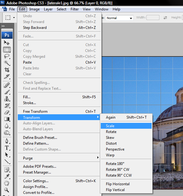Expand the toolbox with double-arrow button
183x196 pixels.
3,26
